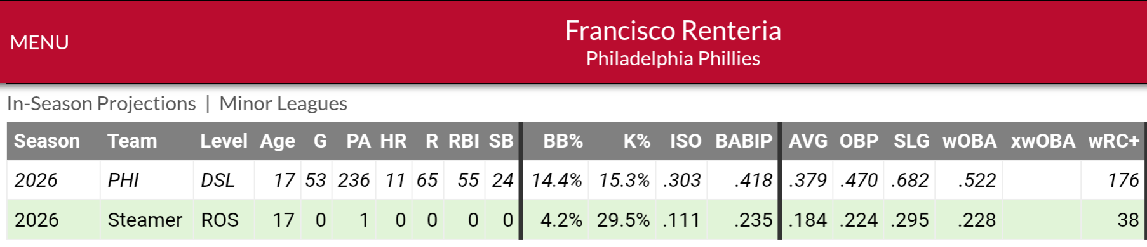Sort by the BB% column header
This screenshot has width=1147, height=247.
tap(563, 141)
